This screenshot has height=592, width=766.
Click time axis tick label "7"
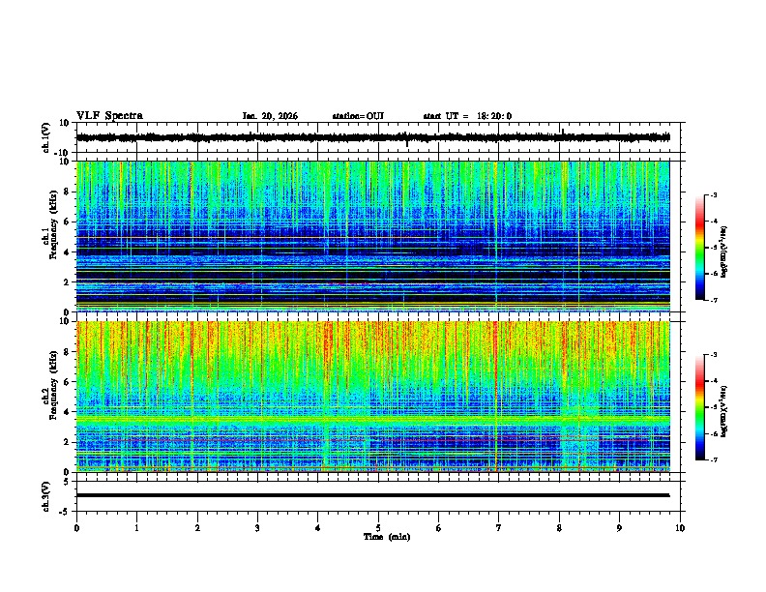tap(499, 528)
